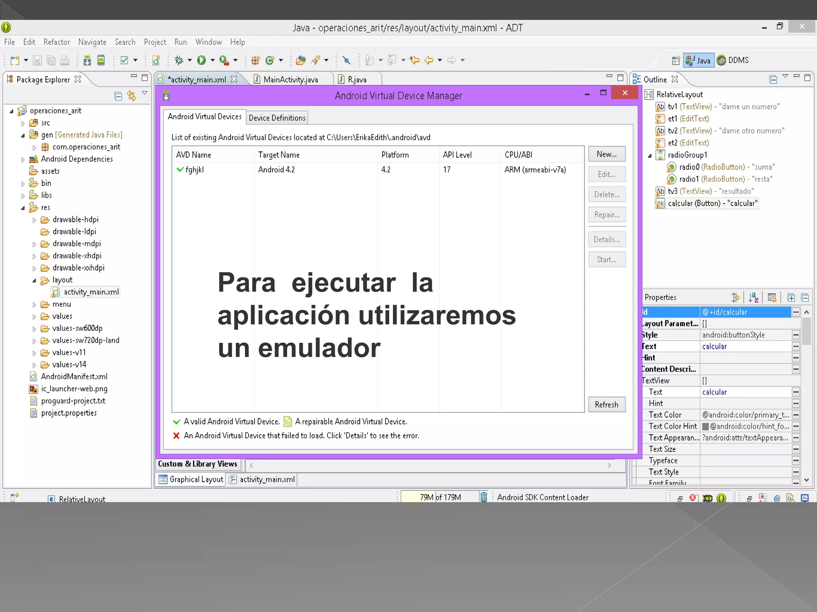
Task: Collapse all properties minus icon
Action: pyautogui.click(x=805, y=298)
